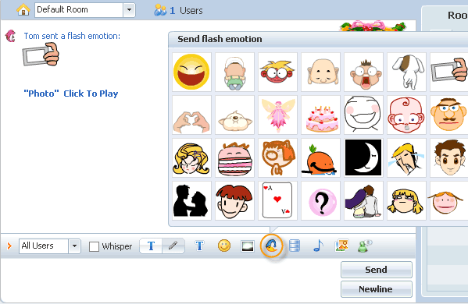Enable the Whisper checkbox
This screenshot has width=468, height=304.
(94, 246)
